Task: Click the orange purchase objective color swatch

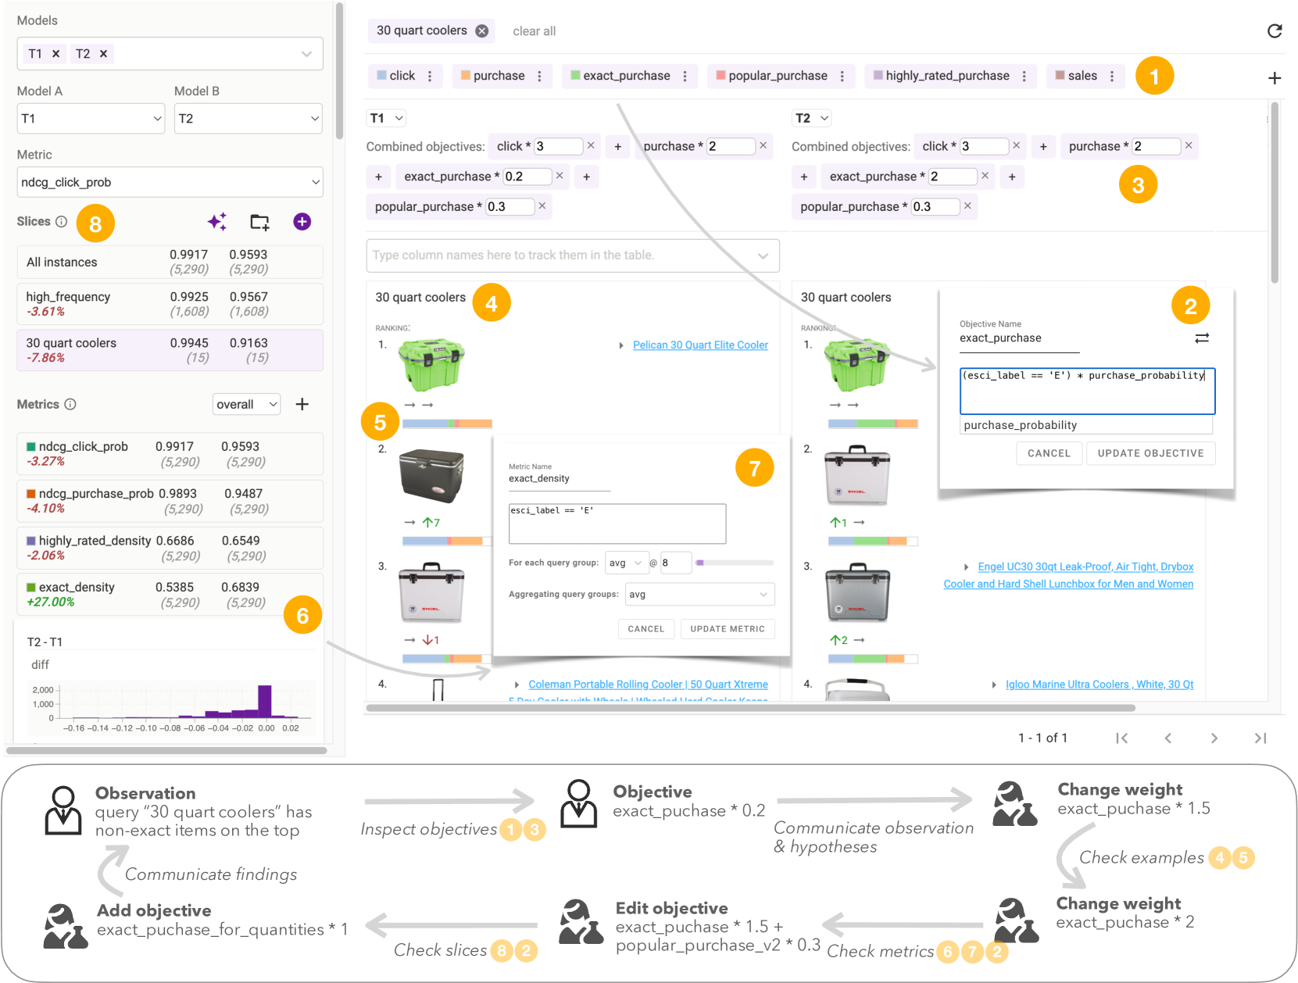Action: click(465, 75)
